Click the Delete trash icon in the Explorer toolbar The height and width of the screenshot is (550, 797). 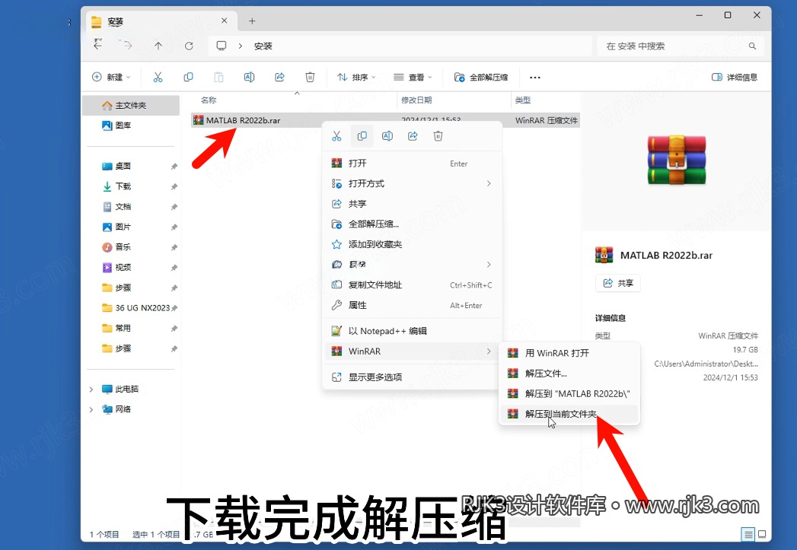310,77
